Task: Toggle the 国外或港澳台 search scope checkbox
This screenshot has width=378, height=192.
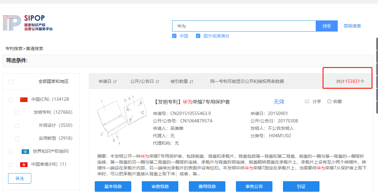Action: point(198,36)
